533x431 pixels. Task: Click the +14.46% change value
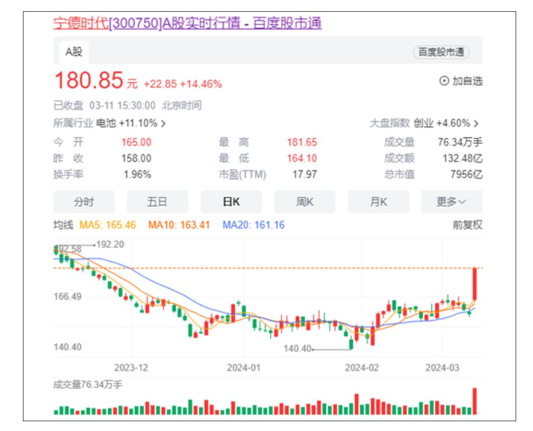tap(201, 84)
